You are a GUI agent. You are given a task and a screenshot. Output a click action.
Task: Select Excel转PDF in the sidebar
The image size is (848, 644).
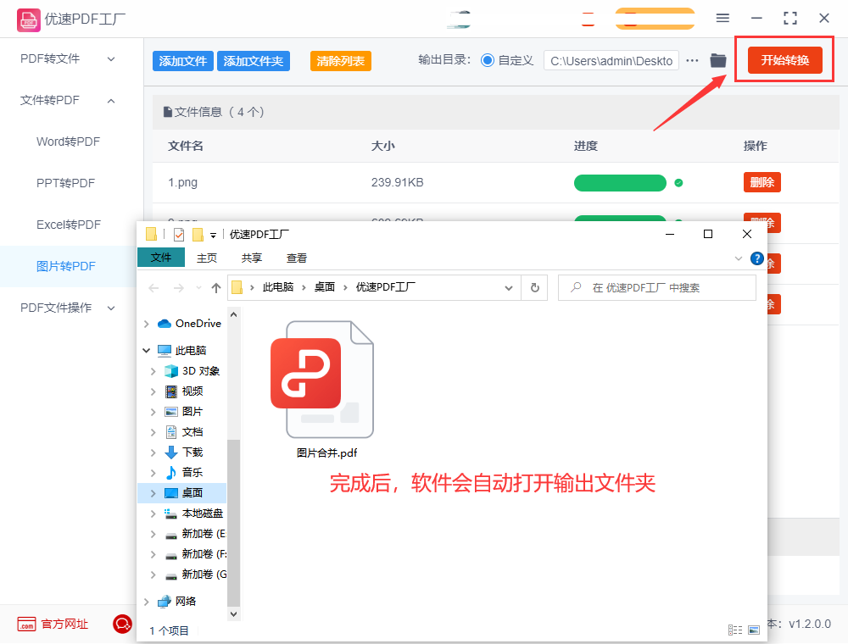(69, 225)
